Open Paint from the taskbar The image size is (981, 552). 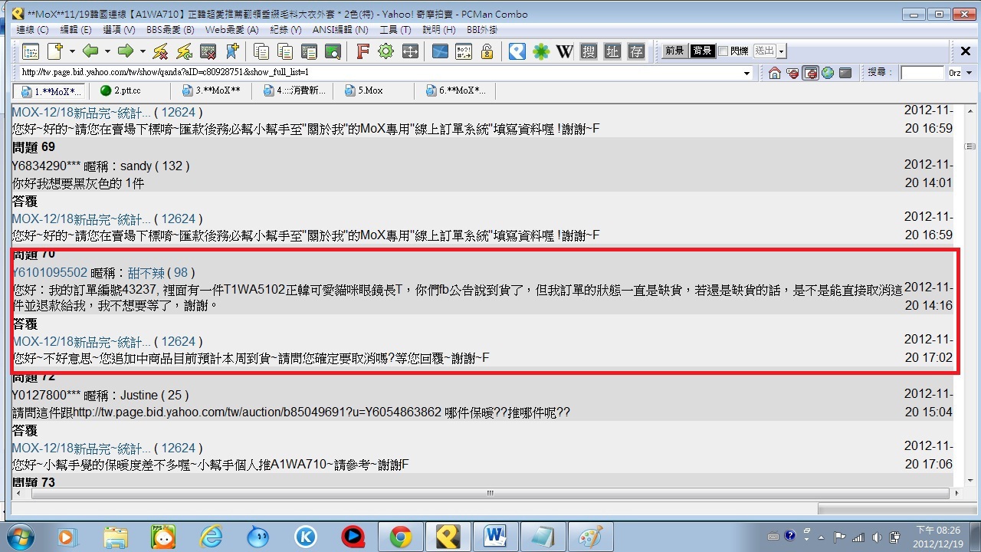[589, 537]
